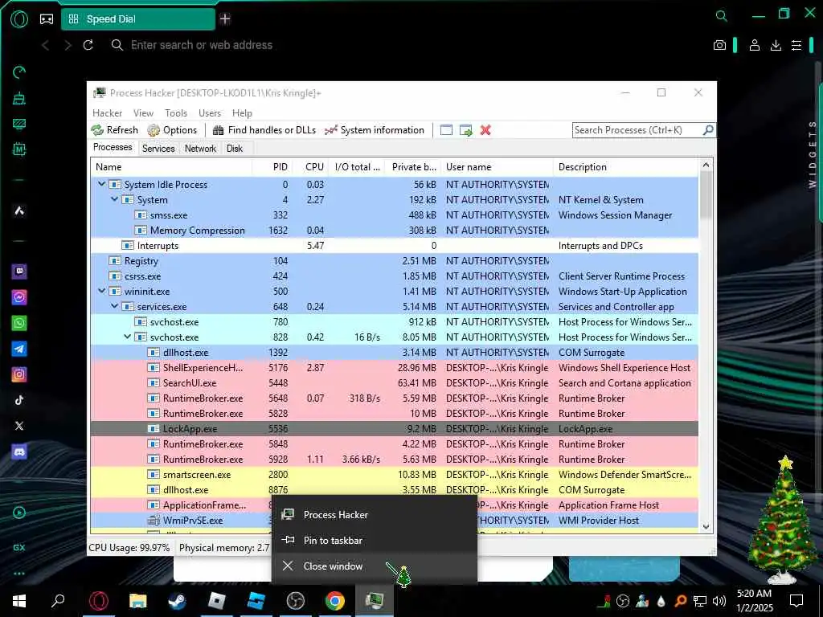
Task: Sort by the PID column header
Action: pyautogui.click(x=272, y=167)
